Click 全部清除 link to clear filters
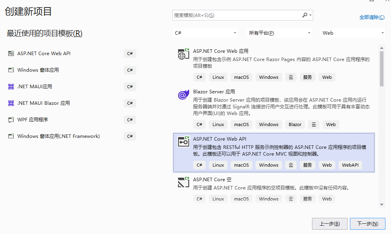This screenshot has width=391, height=234. 372,17
